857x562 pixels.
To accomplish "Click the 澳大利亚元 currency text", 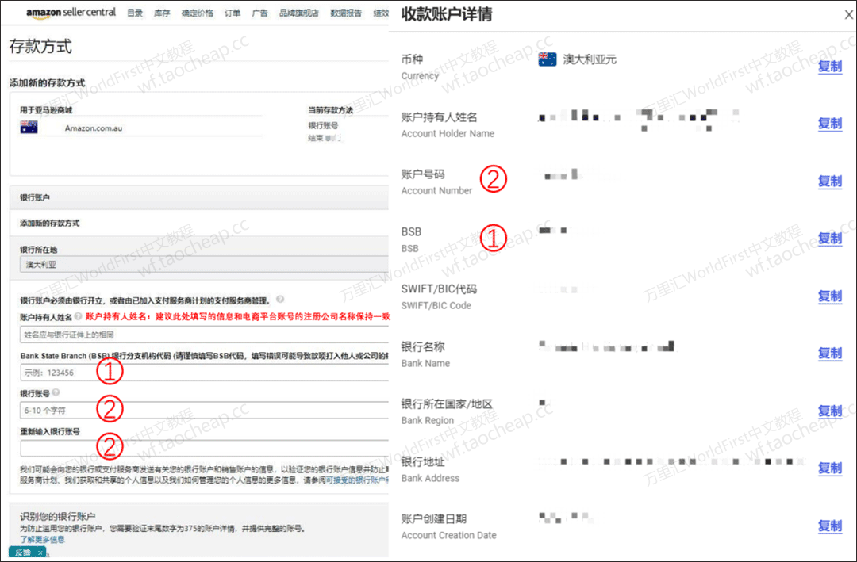I will [x=590, y=59].
